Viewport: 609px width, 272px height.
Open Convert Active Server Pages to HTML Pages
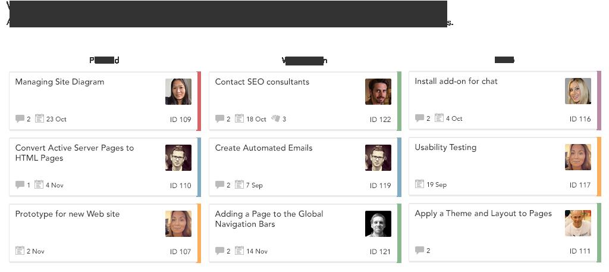point(74,153)
